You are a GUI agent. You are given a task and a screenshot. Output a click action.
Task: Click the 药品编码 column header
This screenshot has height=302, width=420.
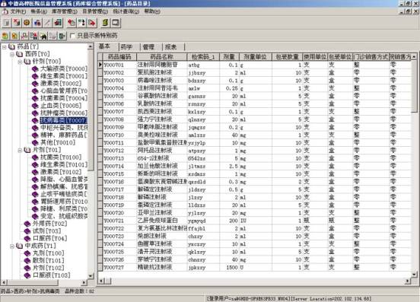point(119,57)
